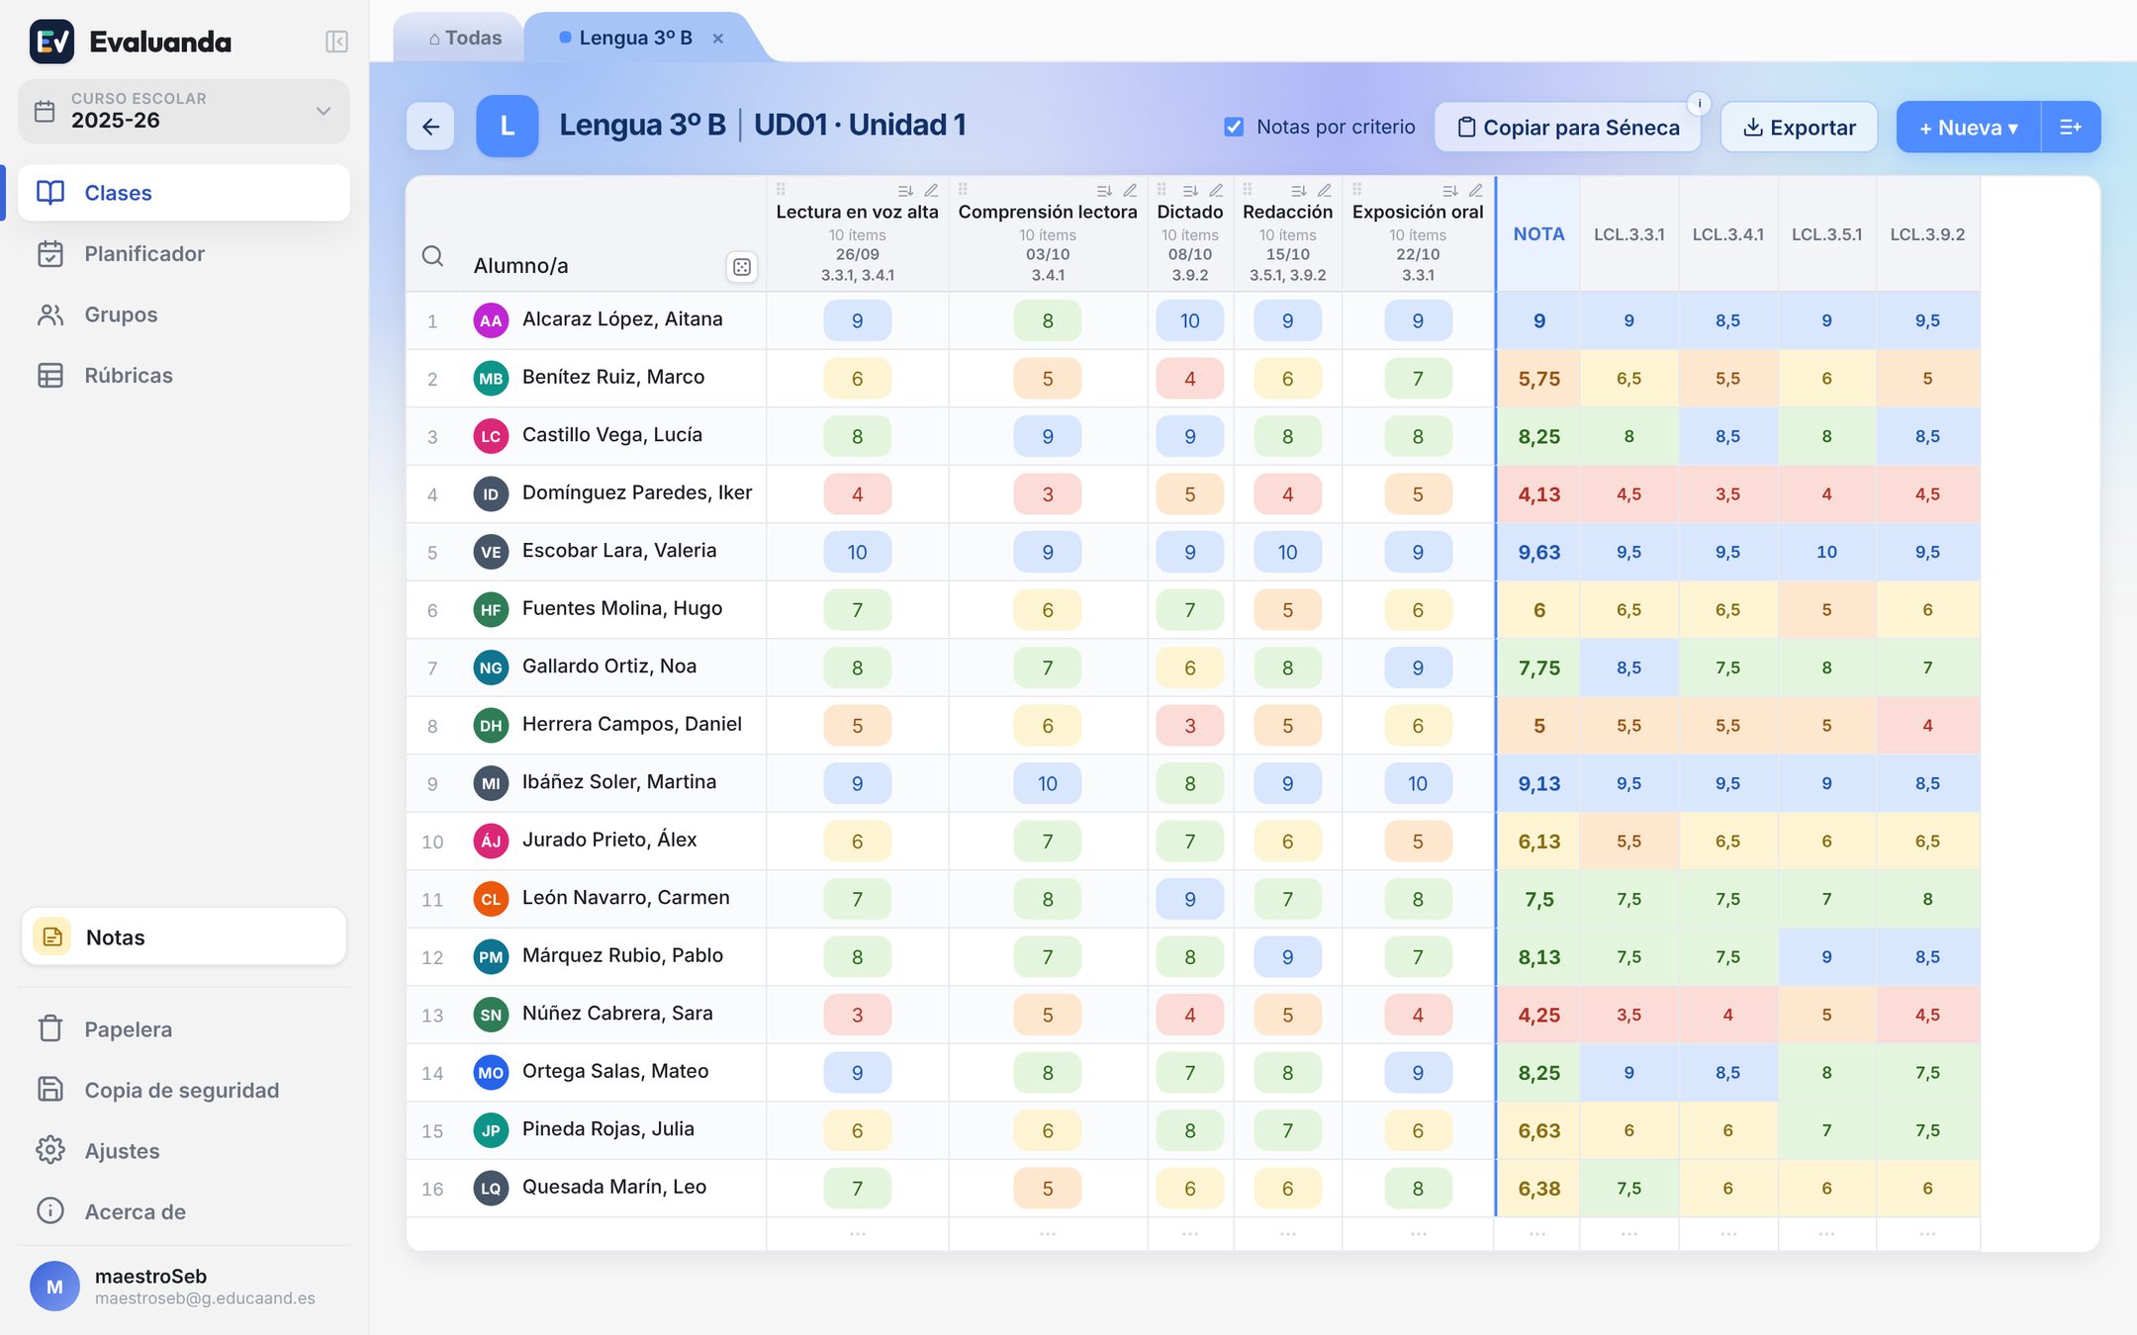The image size is (2137, 1335).
Task: Sort by Exposición oral column
Action: pyautogui.click(x=1450, y=190)
